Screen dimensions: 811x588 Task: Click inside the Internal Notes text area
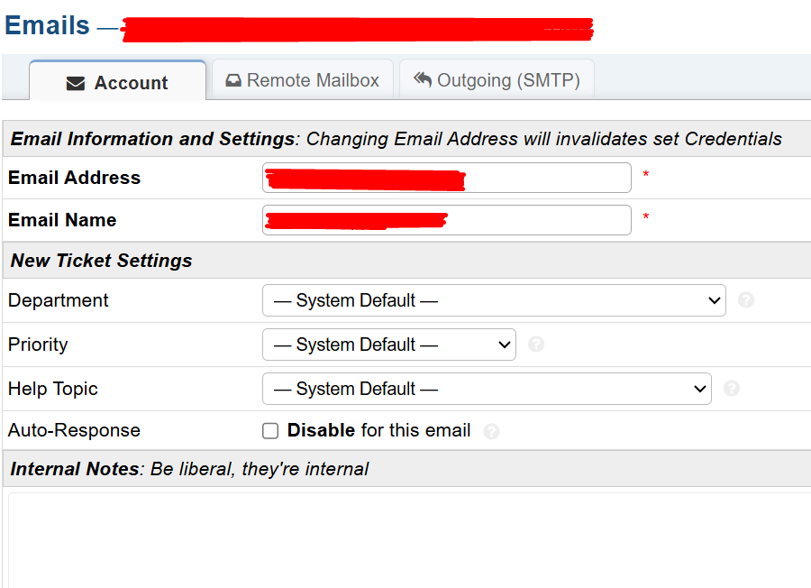(405, 539)
